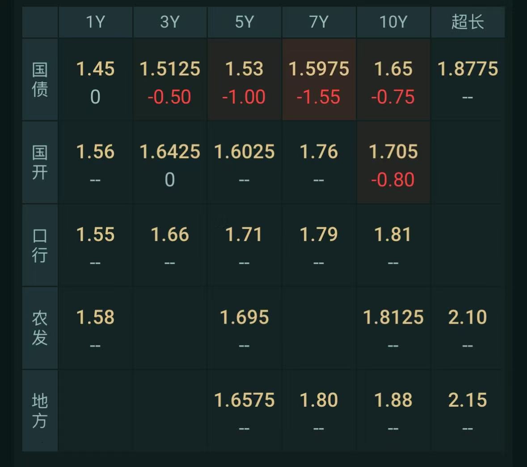Click 国债 超长 yield 1.8775
This screenshot has width=527, height=467.
[x=468, y=69]
